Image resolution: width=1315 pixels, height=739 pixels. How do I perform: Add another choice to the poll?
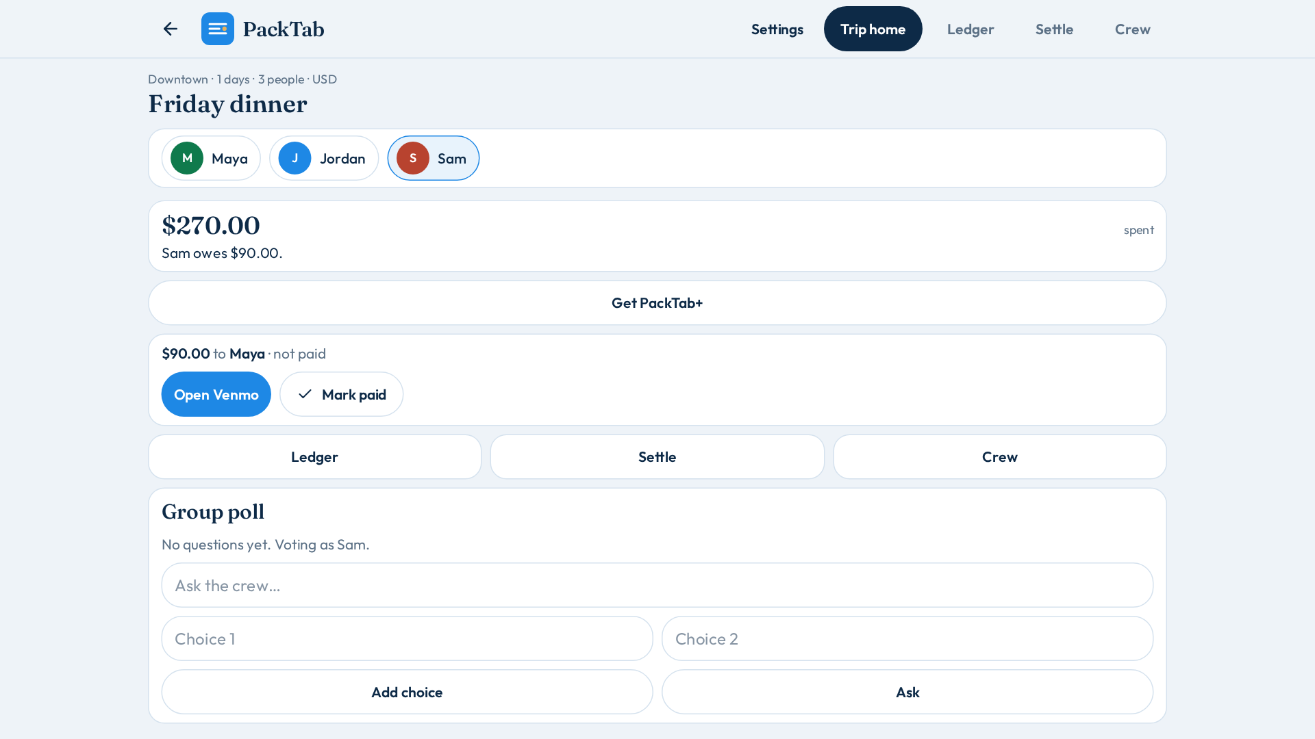click(408, 692)
